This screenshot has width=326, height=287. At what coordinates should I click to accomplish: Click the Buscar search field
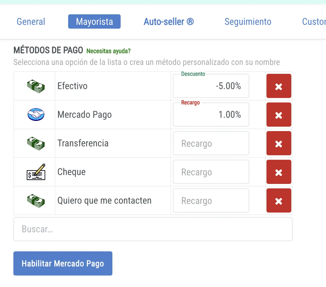pyautogui.click(x=153, y=229)
